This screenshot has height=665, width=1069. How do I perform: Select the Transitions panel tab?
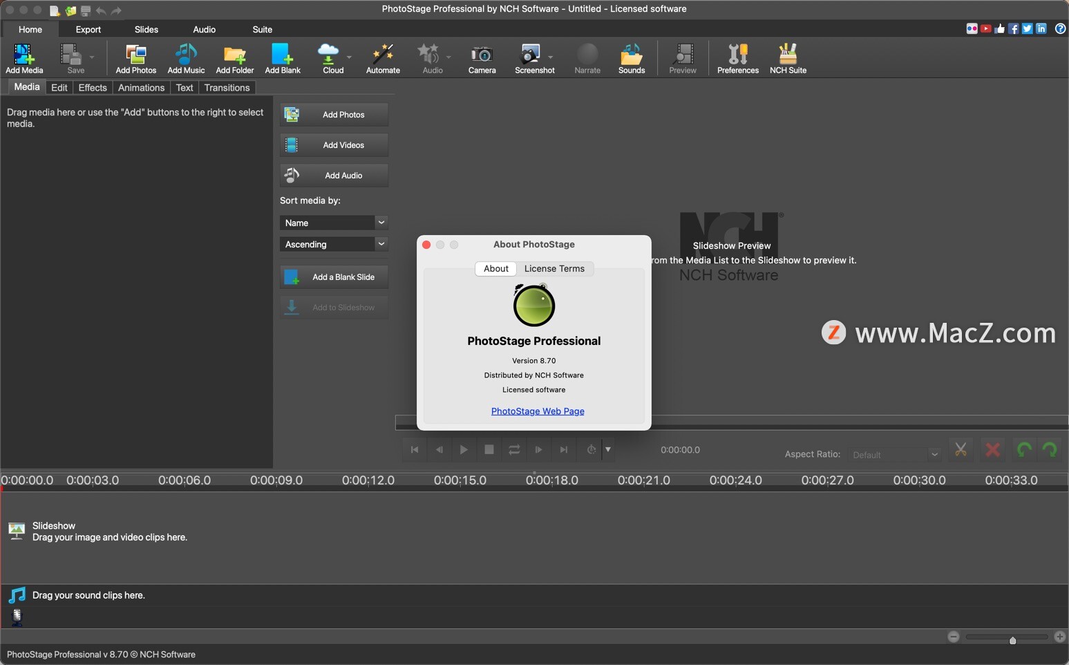pyautogui.click(x=227, y=88)
